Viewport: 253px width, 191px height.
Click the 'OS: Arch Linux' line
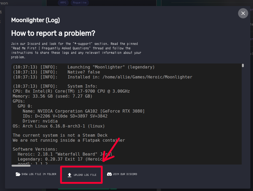59,126
